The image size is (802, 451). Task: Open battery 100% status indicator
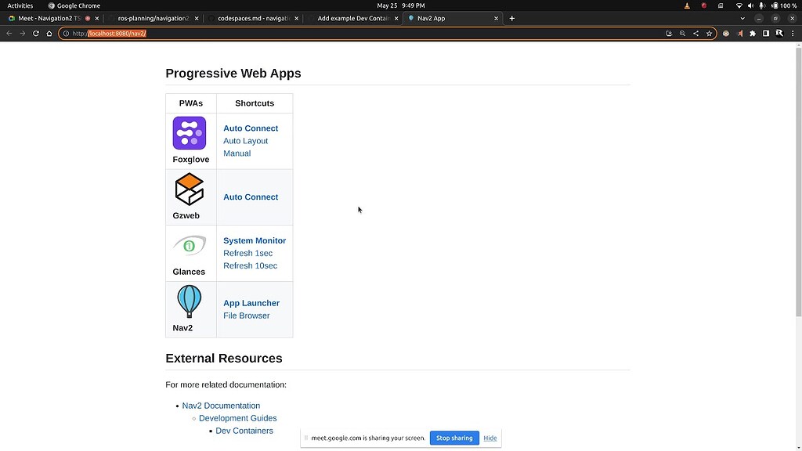pos(784,5)
